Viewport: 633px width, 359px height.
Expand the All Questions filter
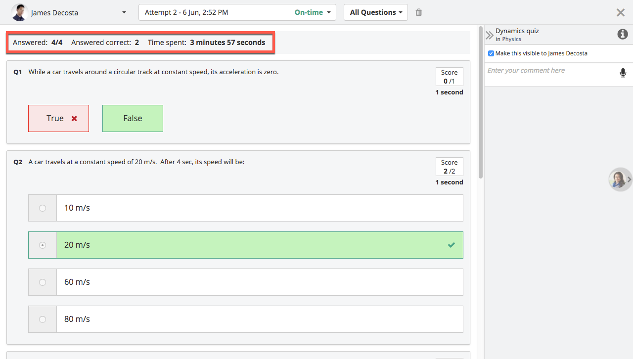pyautogui.click(x=376, y=12)
